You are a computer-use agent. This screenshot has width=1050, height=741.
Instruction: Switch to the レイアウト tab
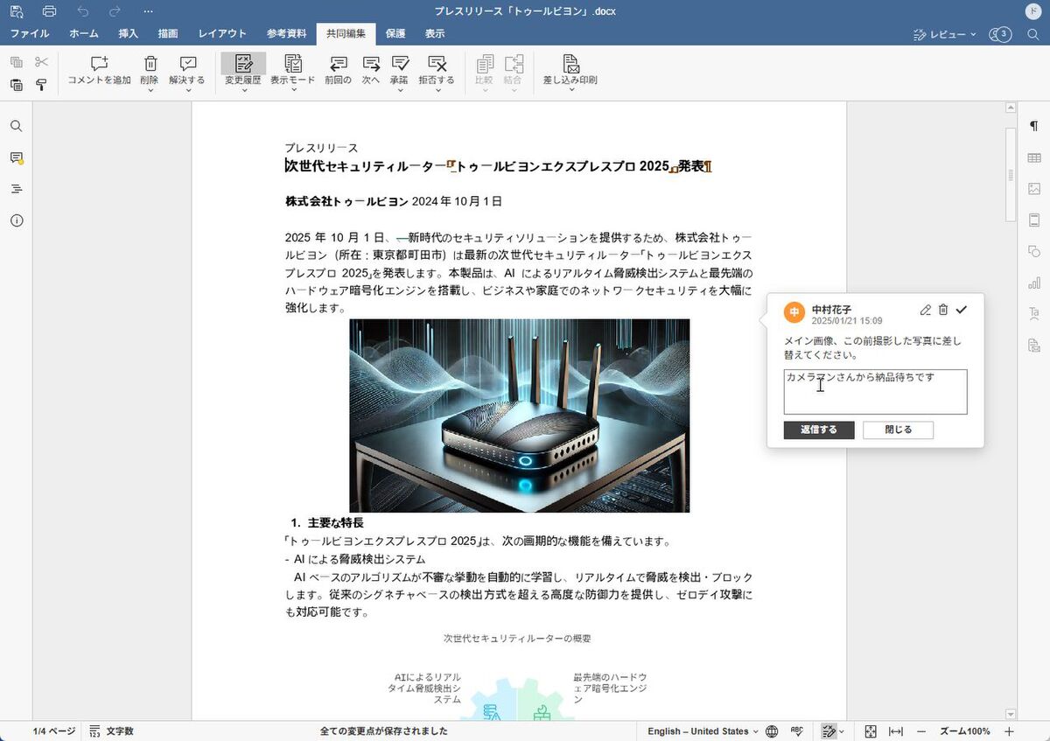click(222, 34)
